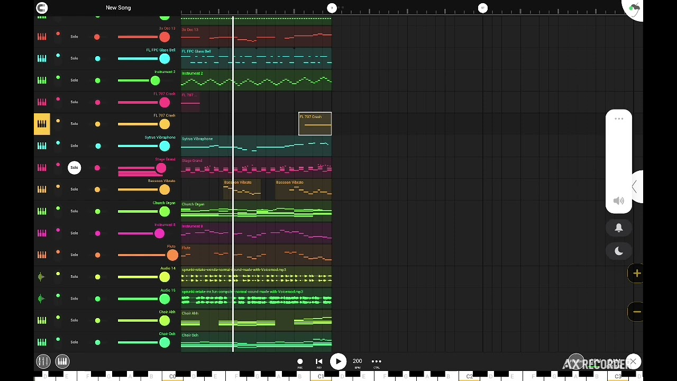Image resolution: width=677 pixels, height=381 pixels.
Task: Open the Choir Ooh instrument icon
Action: click(42, 342)
